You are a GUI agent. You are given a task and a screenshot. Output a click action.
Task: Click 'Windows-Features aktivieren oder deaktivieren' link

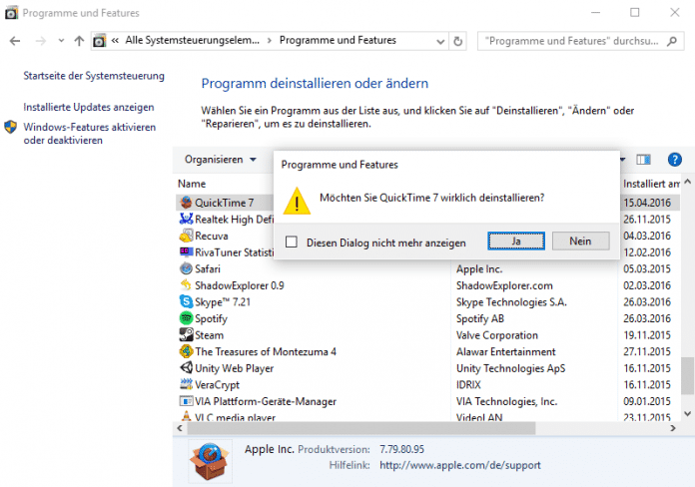pyautogui.click(x=89, y=134)
